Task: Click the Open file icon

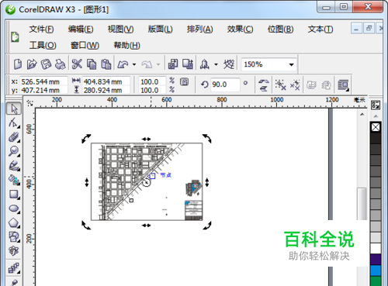Action: 32,64
